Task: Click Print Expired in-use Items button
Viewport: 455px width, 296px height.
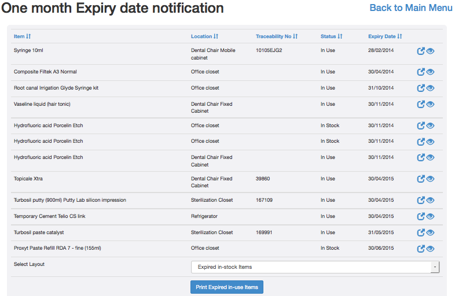Action: [227, 287]
